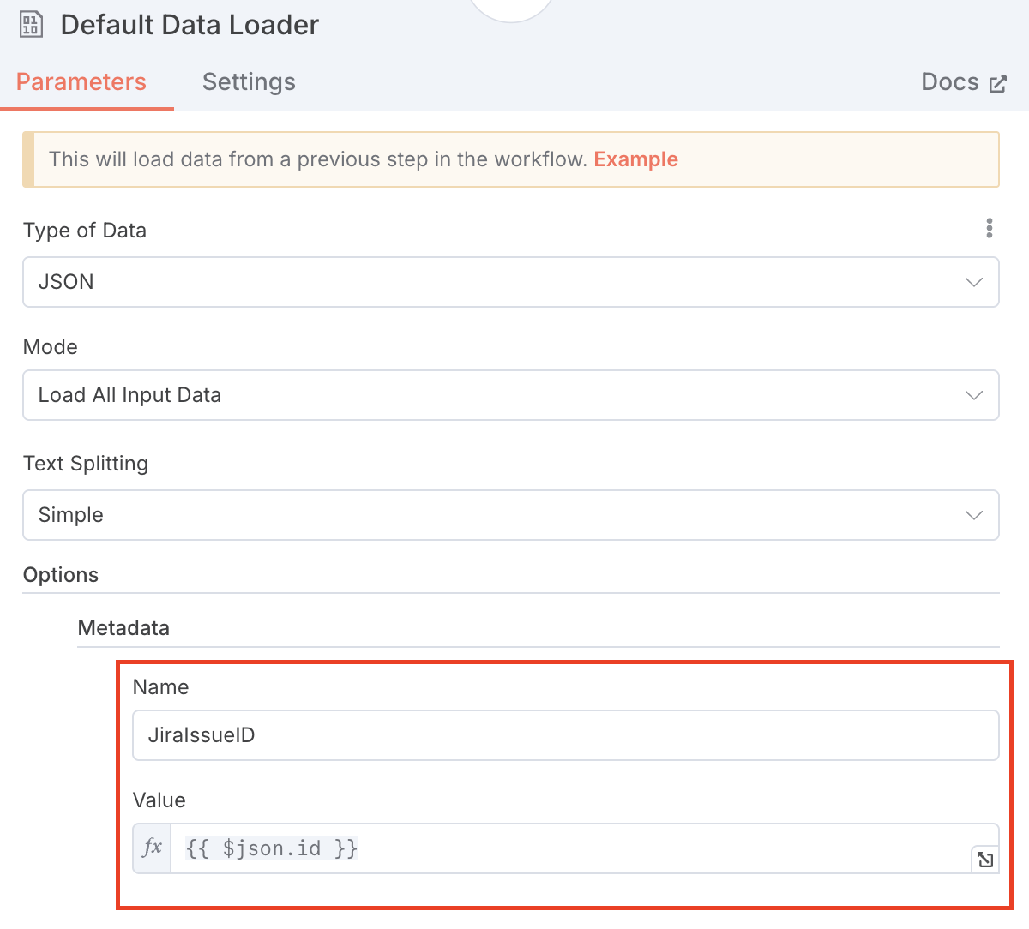Click the Value expression input
This screenshot has width=1029, height=929.
(x=514, y=848)
